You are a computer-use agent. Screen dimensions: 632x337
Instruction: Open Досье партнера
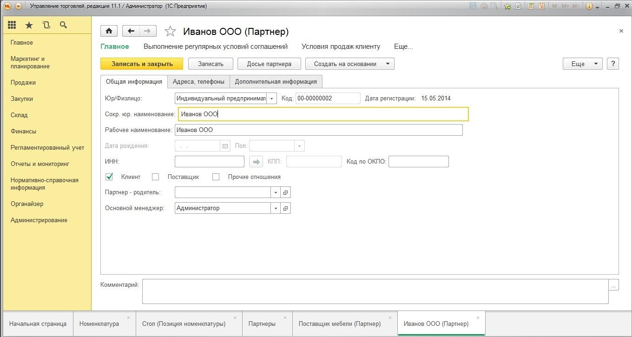point(269,64)
